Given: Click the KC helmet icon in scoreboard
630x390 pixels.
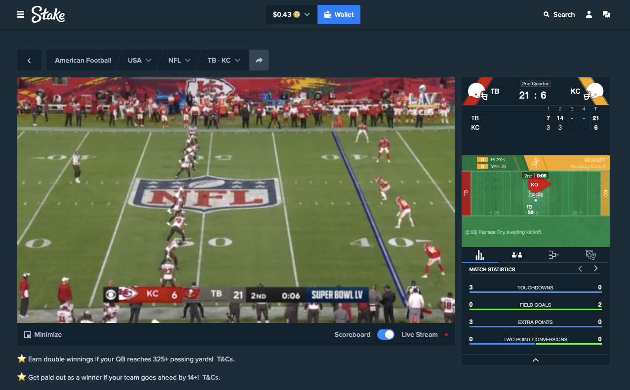Looking at the screenshot, I should (594, 92).
